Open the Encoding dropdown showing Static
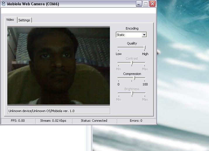This screenshot has width=209, height=151. tap(132, 35)
